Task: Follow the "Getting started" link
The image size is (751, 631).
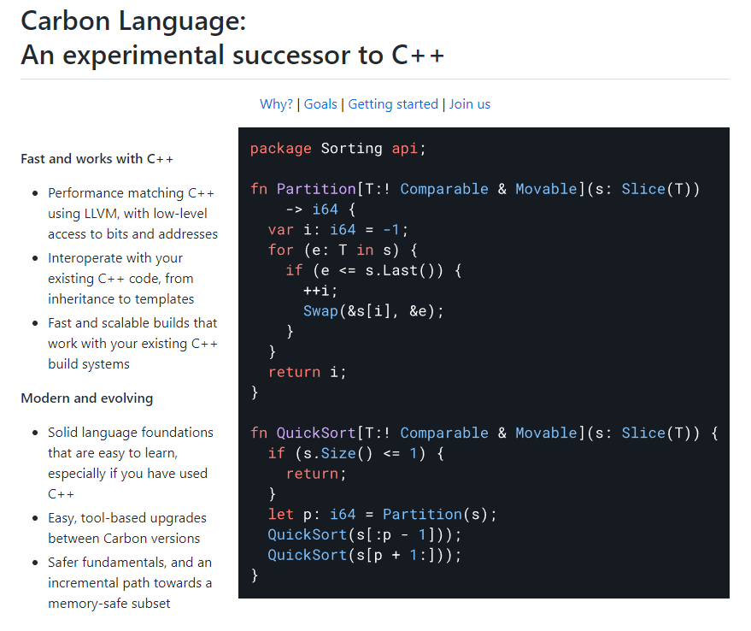Action: click(x=393, y=104)
